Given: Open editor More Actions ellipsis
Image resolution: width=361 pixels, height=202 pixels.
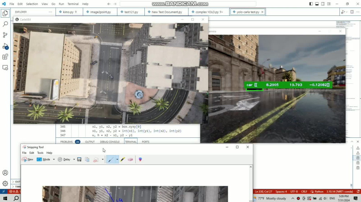Looking at the screenshot, I should [x=358, y=12].
